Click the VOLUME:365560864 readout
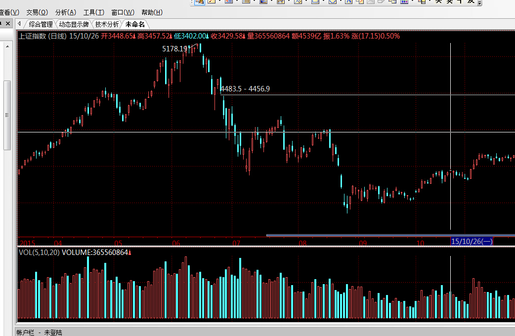Viewport: 515px width, 336px height. (x=95, y=252)
